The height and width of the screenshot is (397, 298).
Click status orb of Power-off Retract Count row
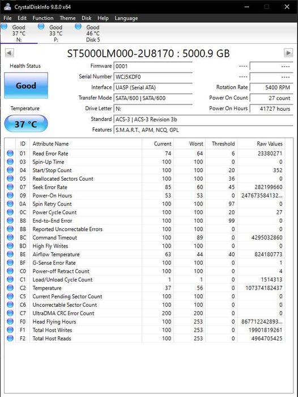click(x=10, y=271)
